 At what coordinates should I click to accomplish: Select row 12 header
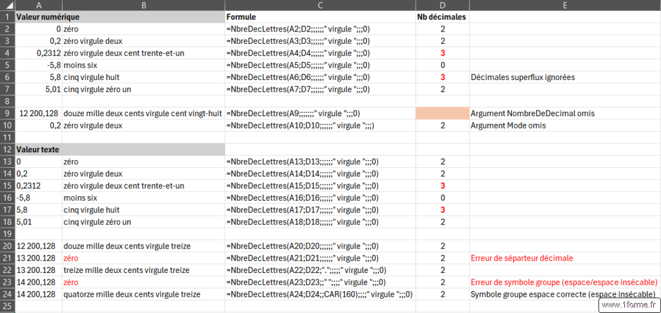pos(8,150)
